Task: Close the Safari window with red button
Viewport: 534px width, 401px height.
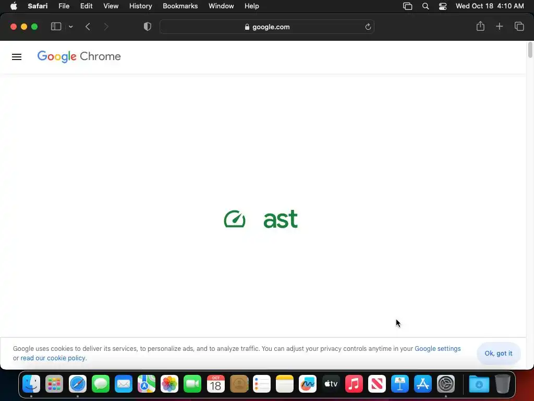Action: [13, 27]
